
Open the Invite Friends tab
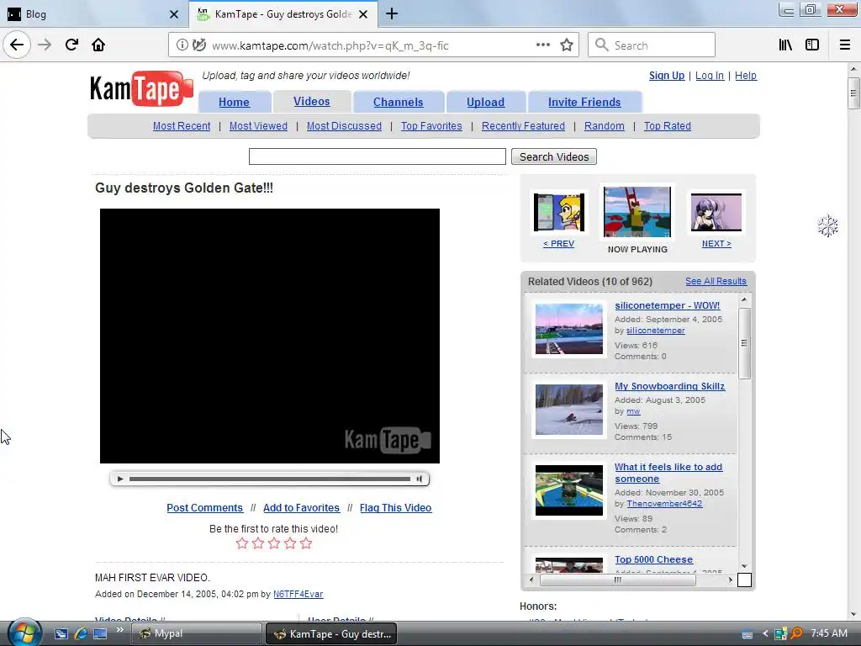click(584, 102)
